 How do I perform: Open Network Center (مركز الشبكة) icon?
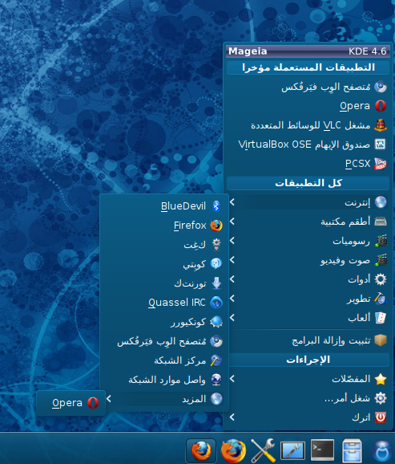coord(216,360)
